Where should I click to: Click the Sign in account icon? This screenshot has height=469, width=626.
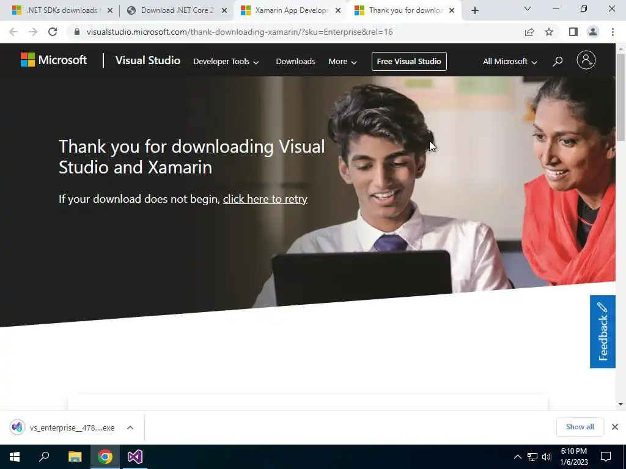[586, 60]
